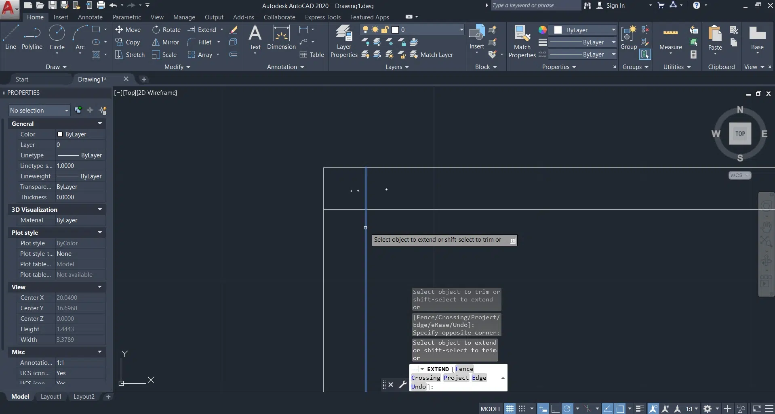The image size is (775, 414).
Task: Switch to the Annotate ribbon tab
Action: [90, 17]
